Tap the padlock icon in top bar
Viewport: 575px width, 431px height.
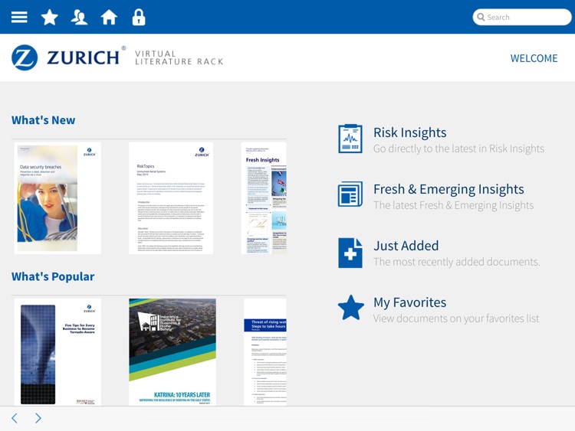139,17
